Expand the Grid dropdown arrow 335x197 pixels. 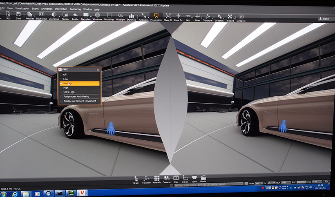tap(192, 18)
